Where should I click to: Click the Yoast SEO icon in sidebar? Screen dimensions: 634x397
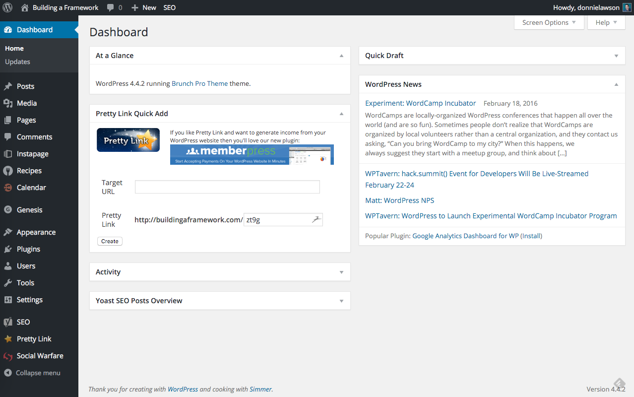(8, 322)
